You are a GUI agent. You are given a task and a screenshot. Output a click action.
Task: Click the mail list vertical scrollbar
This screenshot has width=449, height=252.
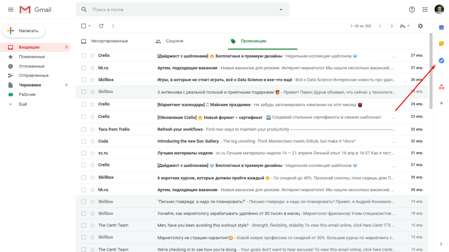coord(431,71)
